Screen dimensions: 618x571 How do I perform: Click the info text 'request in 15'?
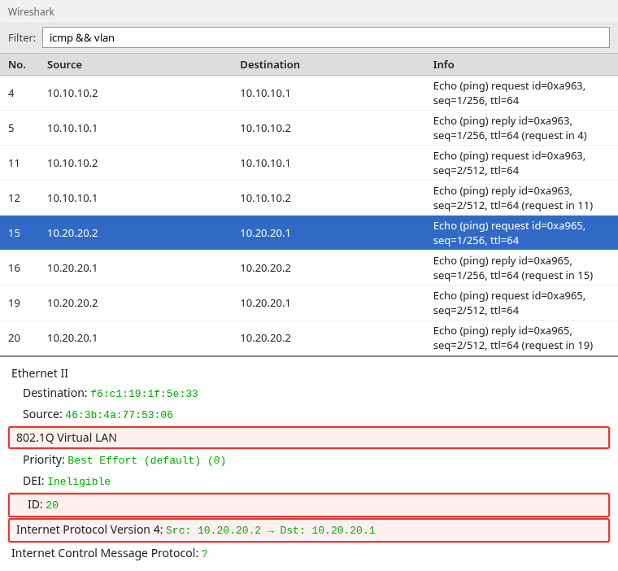(557, 275)
